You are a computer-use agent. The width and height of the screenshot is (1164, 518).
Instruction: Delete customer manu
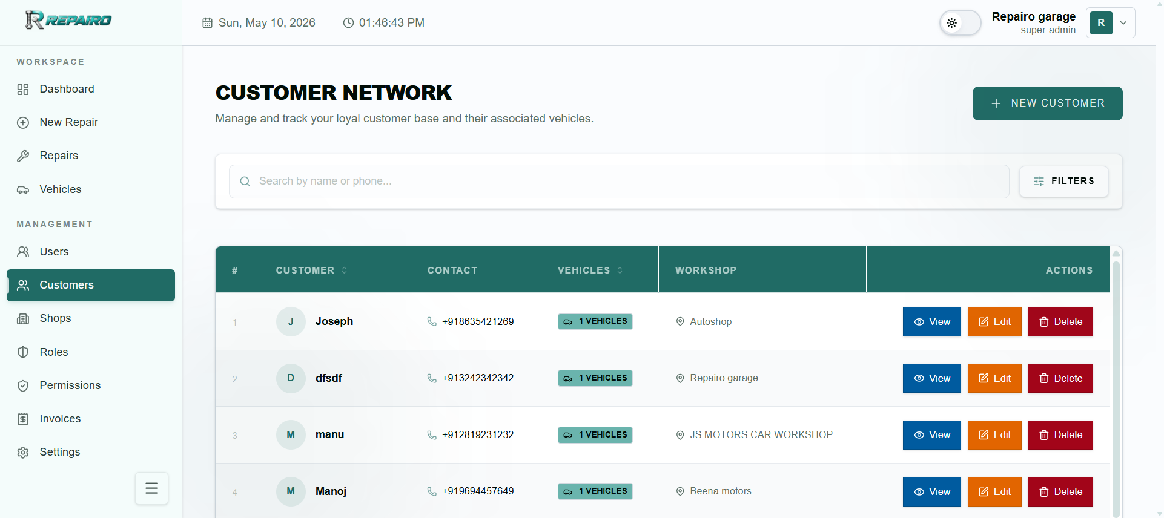[x=1060, y=435]
